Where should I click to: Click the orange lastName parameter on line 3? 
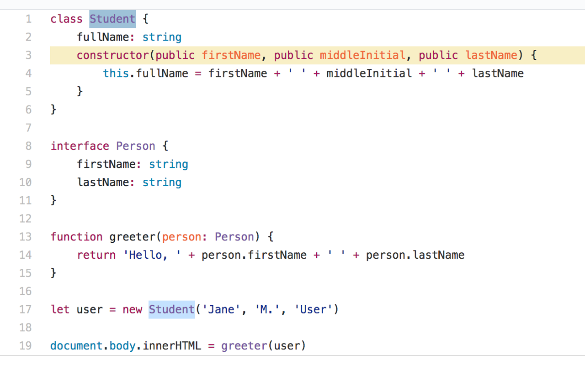(491, 56)
